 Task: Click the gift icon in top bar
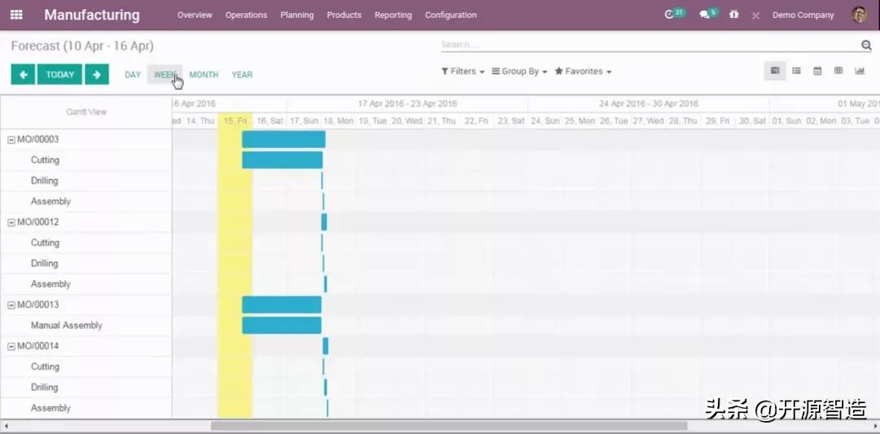click(x=734, y=15)
